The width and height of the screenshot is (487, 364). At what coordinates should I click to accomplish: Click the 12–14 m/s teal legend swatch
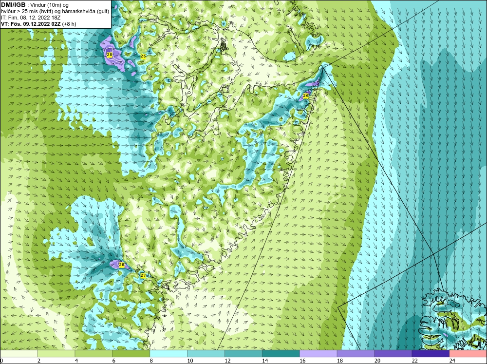(243, 354)
